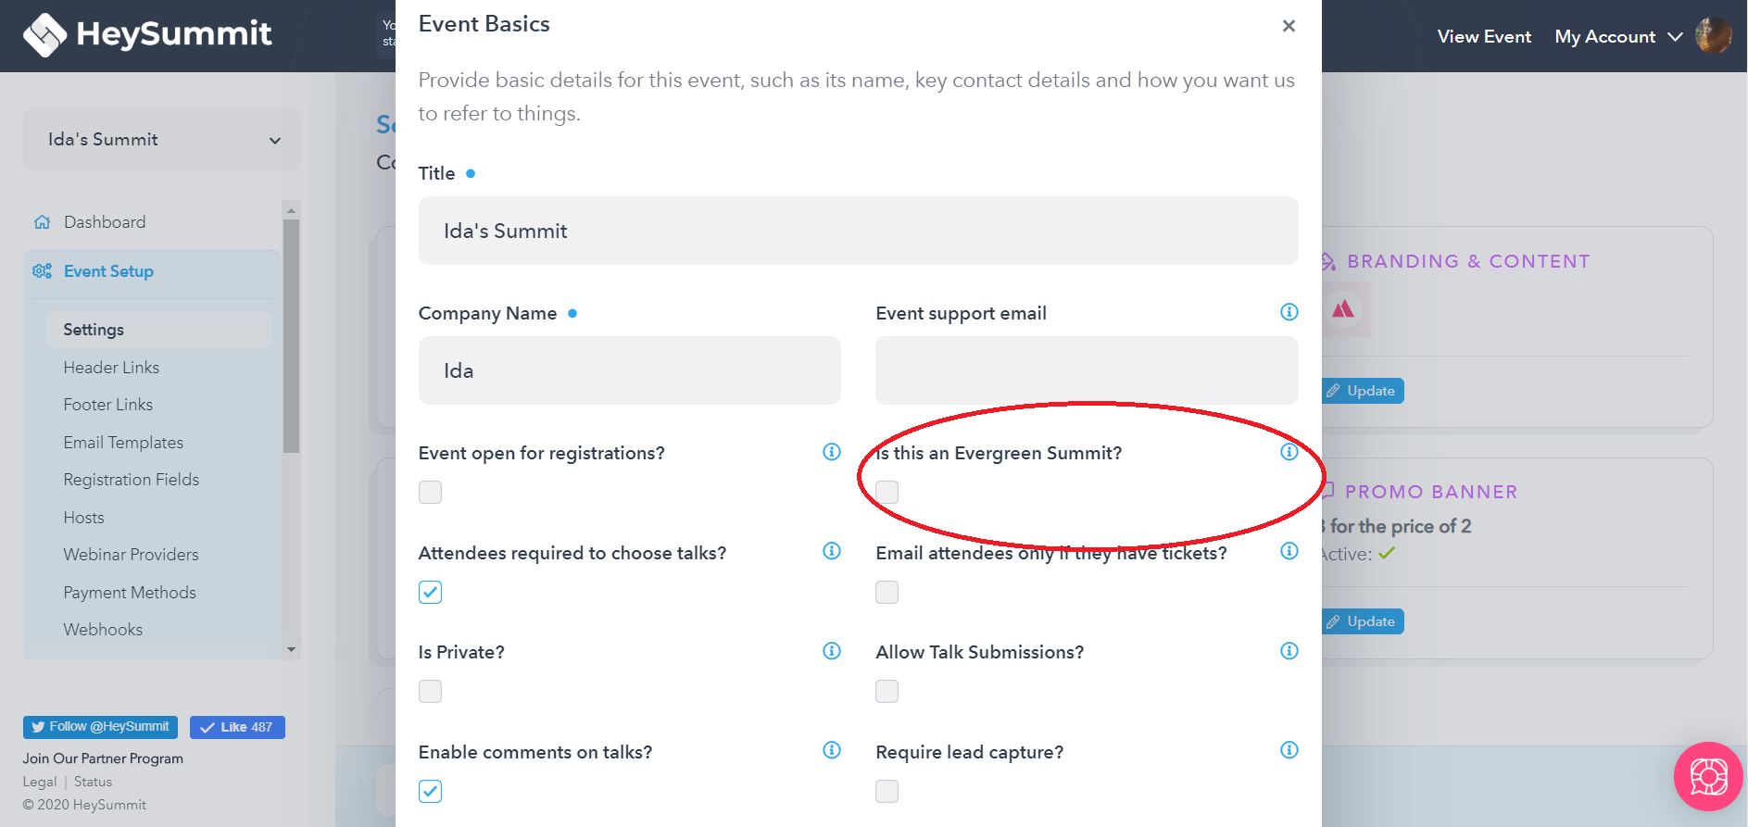Expand the Ida's Summit event selector

(162, 140)
